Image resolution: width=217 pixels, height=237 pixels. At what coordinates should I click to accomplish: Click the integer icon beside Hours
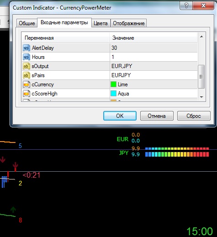(26, 57)
